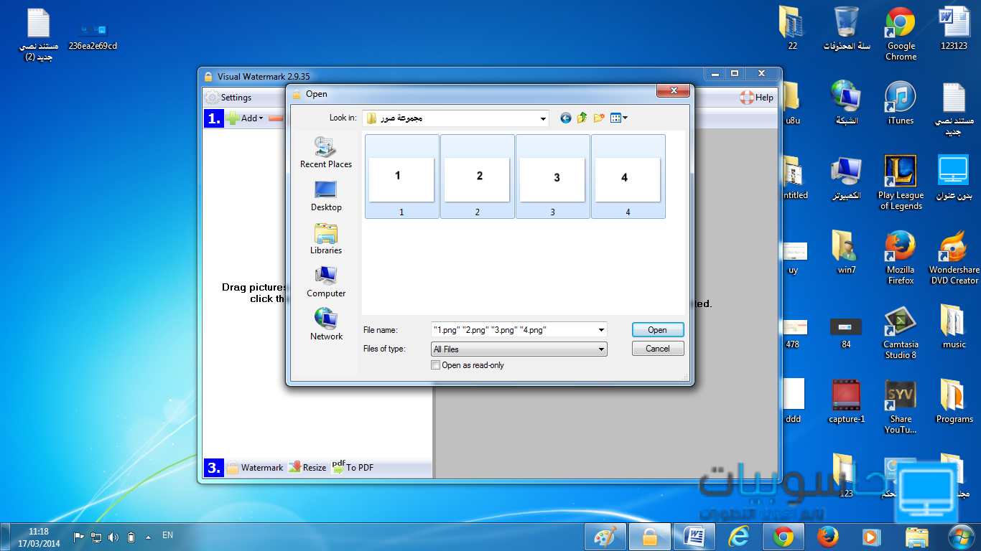Select Libraries in the places sidebar
Image resolution: width=981 pixels, height=551 pixels.
point(326,239)
